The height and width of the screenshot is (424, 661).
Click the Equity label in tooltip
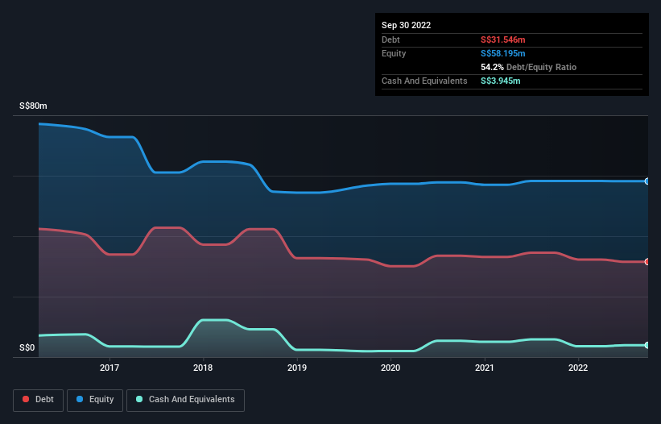[x=394, y=53]
